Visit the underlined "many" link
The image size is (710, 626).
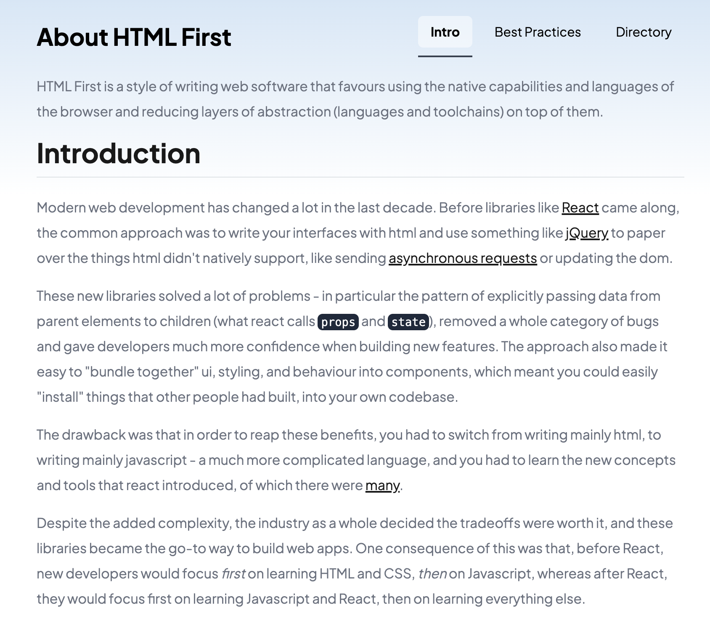click(x=382, y=485)
